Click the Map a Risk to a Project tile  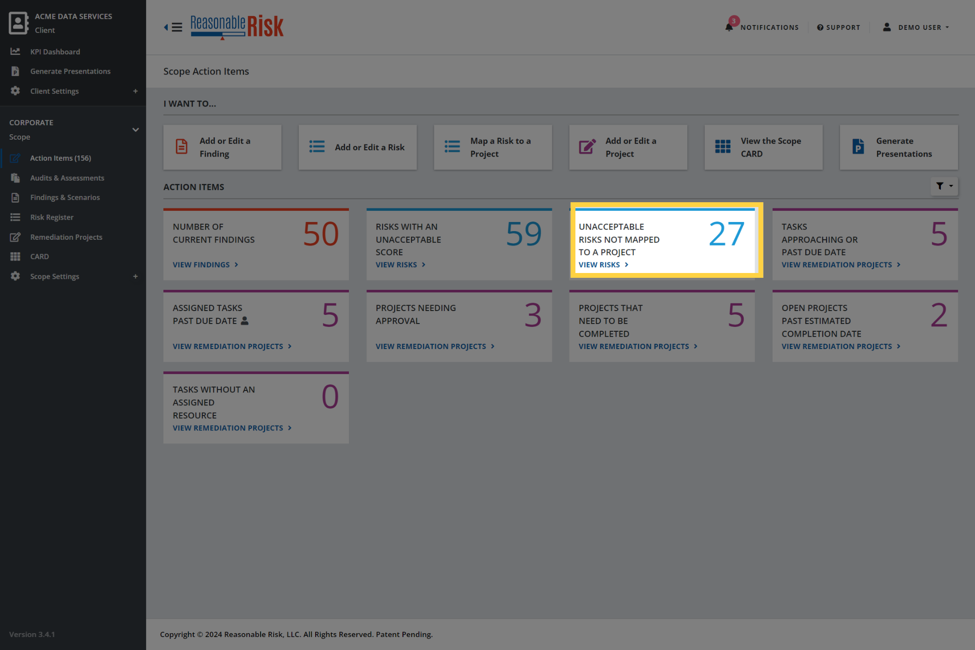tap(493, 147)
